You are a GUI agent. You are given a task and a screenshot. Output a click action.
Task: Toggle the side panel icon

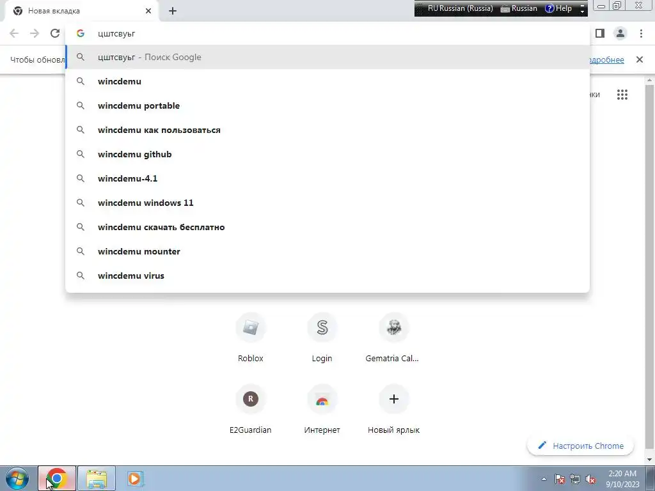(600, 33)
